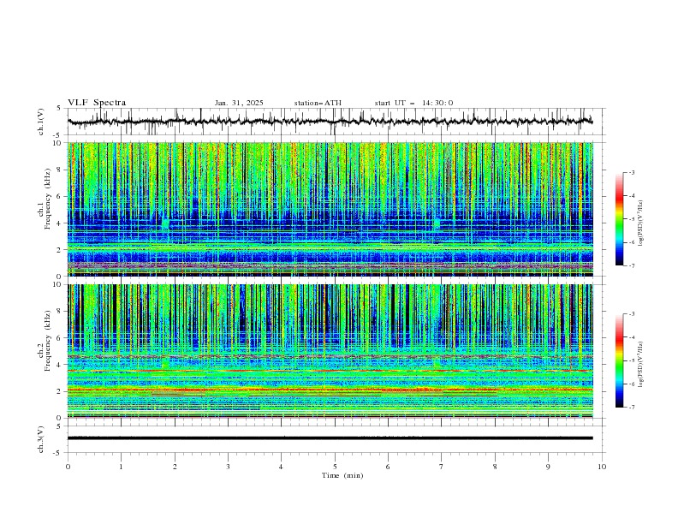This screenshot has width=678, height=524.
Task: Click the time axis tick label "2"
Action: click(175, 467)
